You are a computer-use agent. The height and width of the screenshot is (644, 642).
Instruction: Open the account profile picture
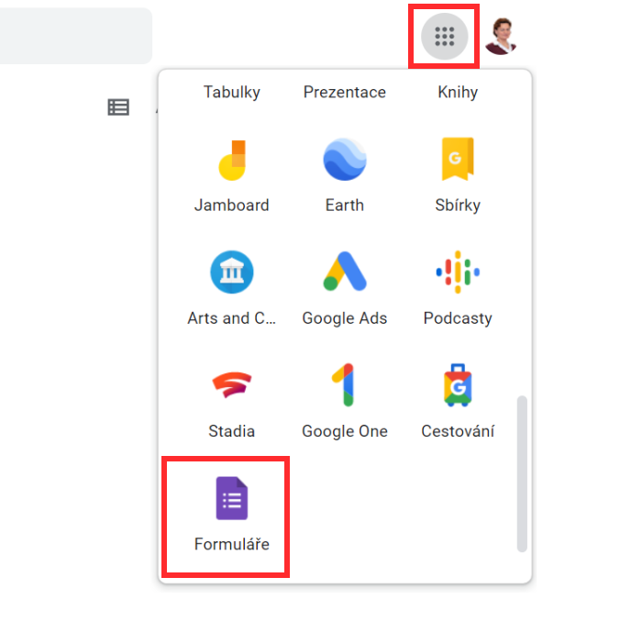pyautogui.click(x=501, y=36)
